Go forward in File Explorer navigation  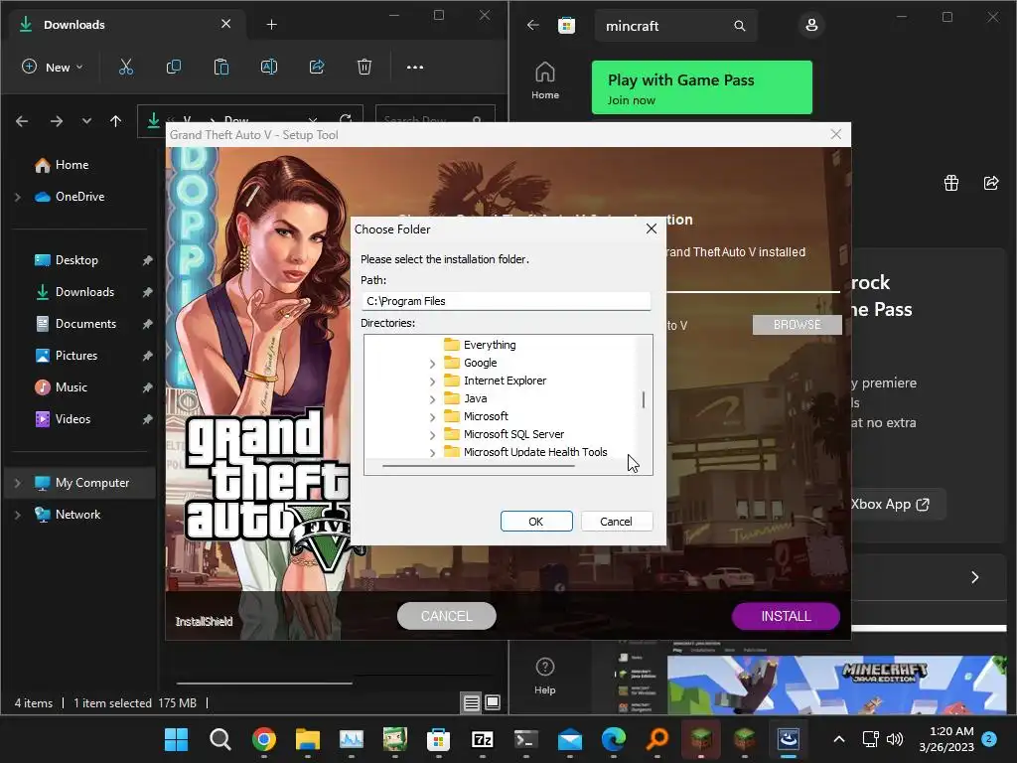pyautogui.click(x=57, y=121)
